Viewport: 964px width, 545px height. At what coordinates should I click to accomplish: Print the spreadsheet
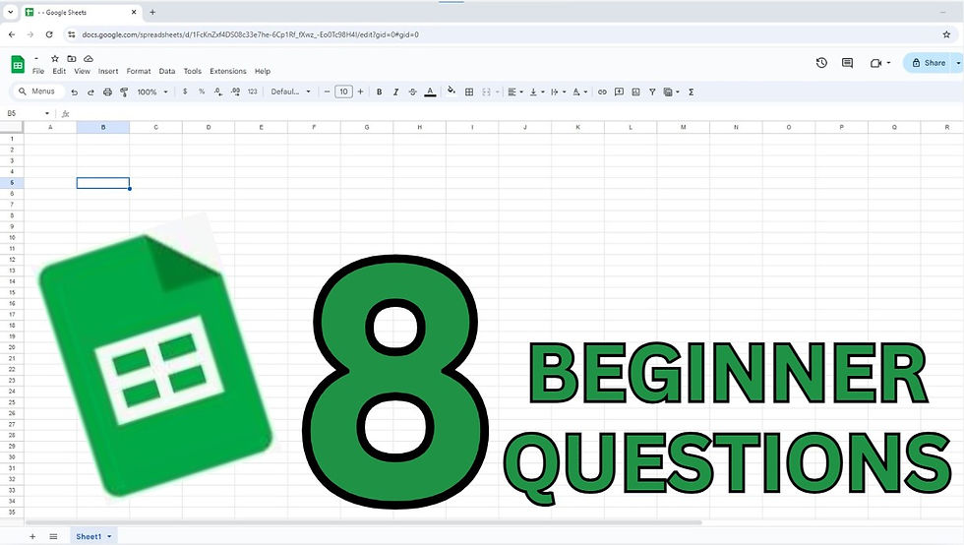[107, 91]
